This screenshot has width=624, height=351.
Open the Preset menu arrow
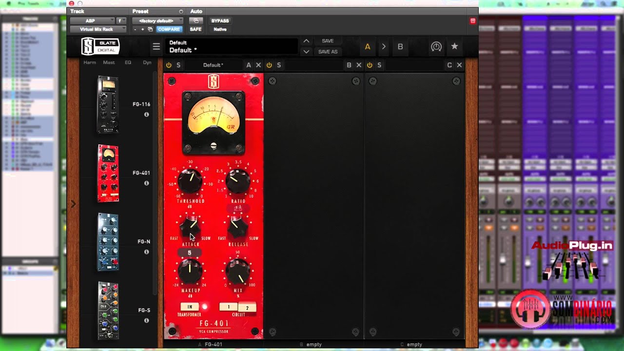(x=181, y=11)
